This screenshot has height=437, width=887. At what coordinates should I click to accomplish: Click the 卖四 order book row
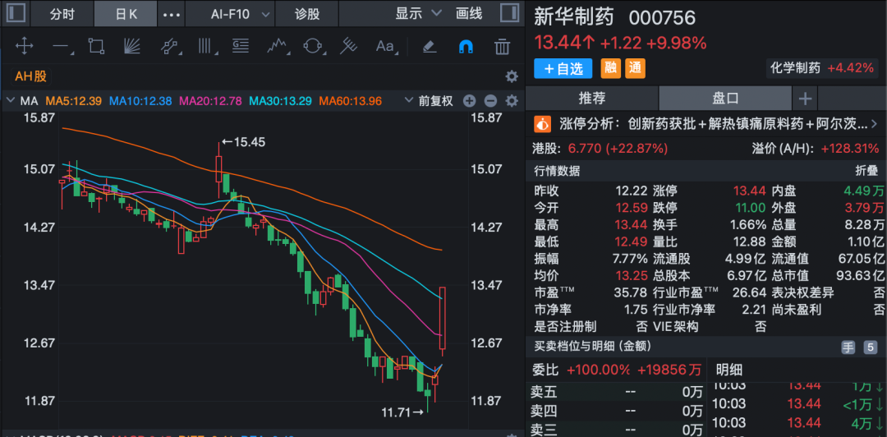point(616,411)
